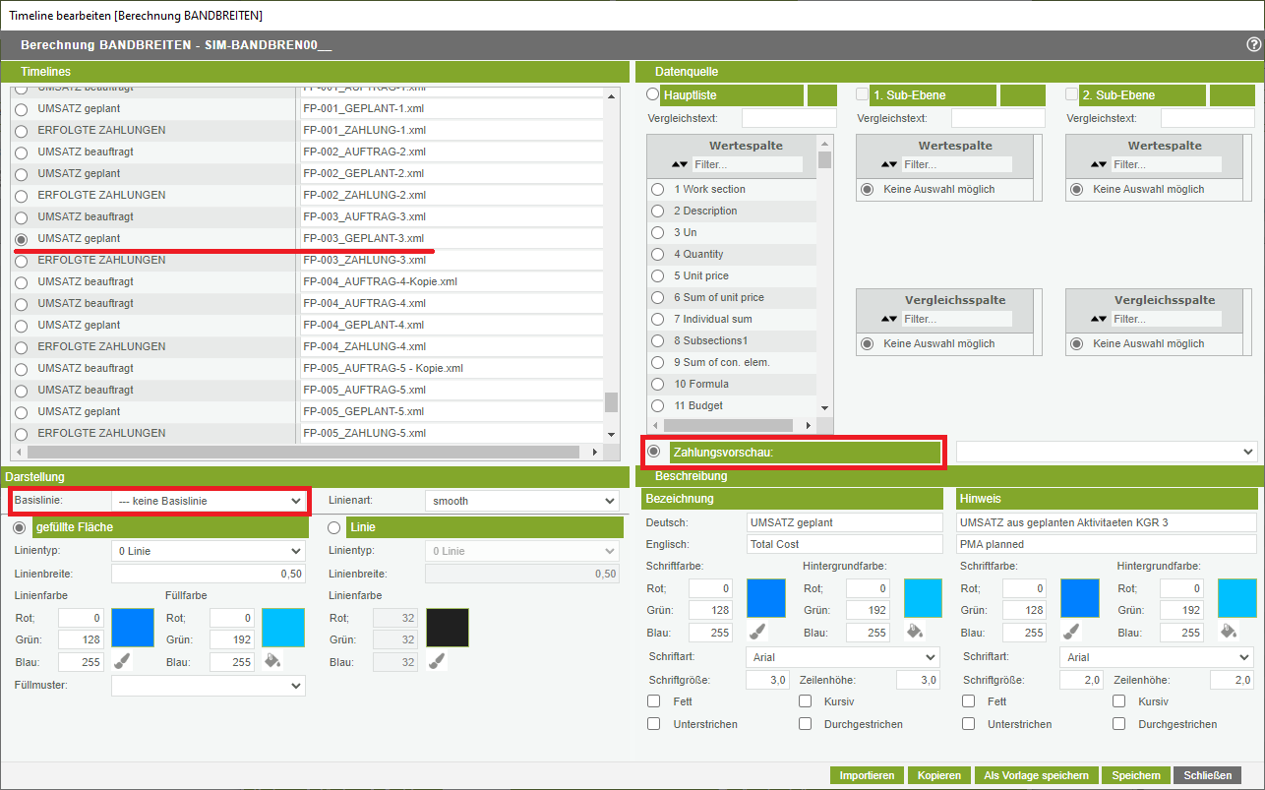The width and height of the screenshot is (1265, 790).
Task: Open Schriftart dropdown under Bezeichnung
Action: point(843,657)
